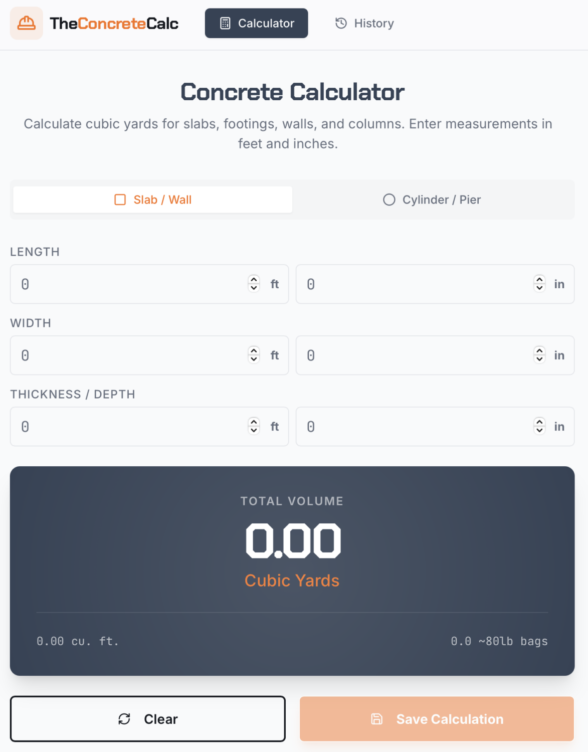588x752 pixels.
Task: Click the Thickness inches stepper arrows
Action: (x=539, y=426)
